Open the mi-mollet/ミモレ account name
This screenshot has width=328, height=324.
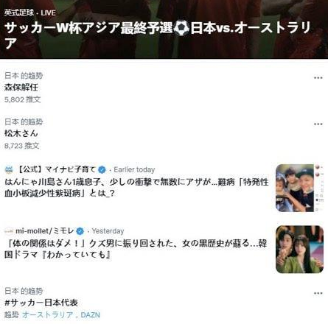point(45,230)
